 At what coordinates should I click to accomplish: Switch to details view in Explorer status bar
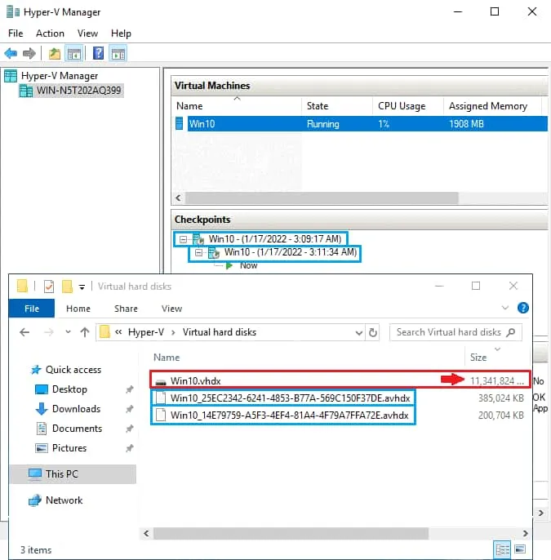click(503, 549)
